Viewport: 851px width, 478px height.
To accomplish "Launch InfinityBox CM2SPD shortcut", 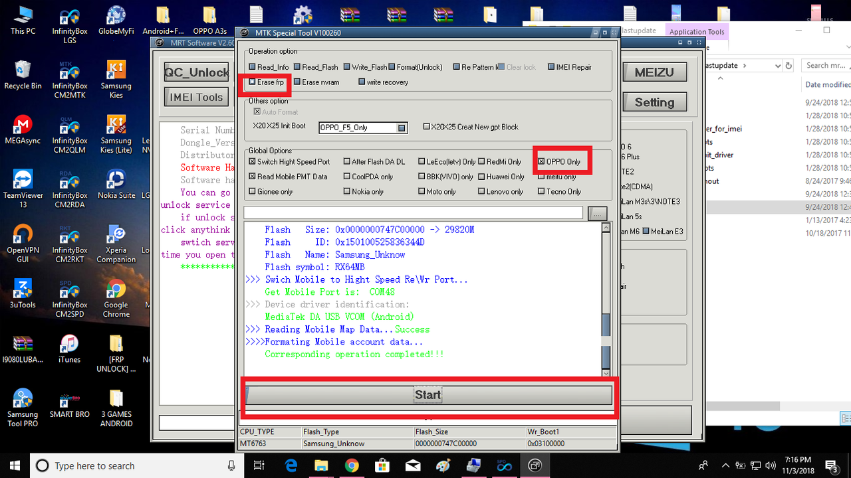I will 70,298.
